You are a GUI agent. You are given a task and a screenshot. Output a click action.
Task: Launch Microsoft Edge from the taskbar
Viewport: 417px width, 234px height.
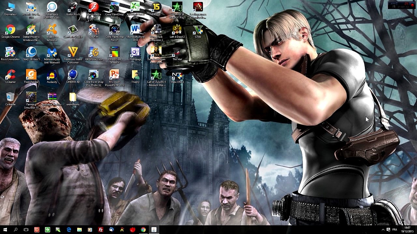coord(69,230)
